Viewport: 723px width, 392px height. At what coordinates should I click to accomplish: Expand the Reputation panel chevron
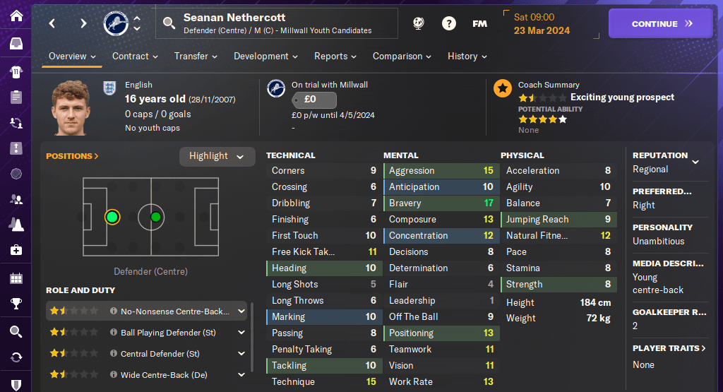pyautogui.click(x=695, y=162)
